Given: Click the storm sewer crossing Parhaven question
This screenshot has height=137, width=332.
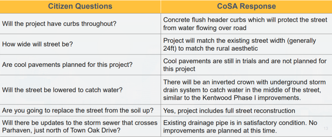Looking at the screenshot, I should pos(80,127).
